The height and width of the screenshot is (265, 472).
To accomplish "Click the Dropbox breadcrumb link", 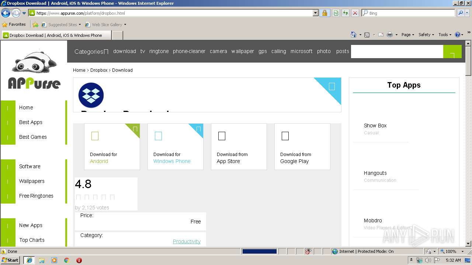I will pyautogui.click(x=99, y=70).
